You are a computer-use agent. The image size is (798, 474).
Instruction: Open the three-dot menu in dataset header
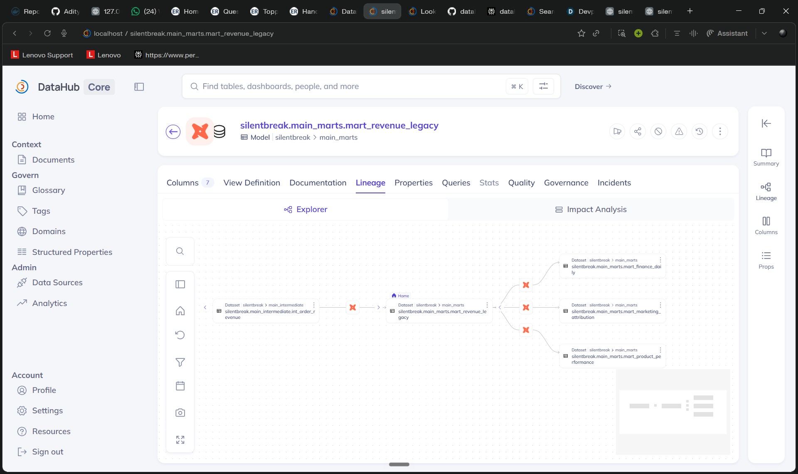coord(720,132)
